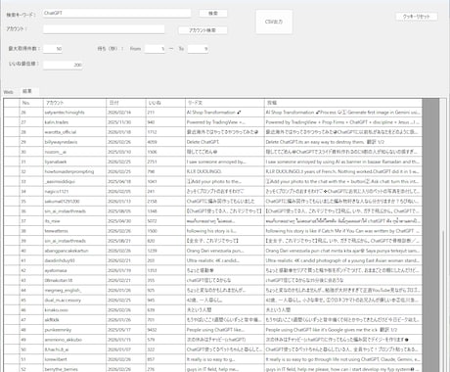
Task: Click lead text cell 'Delete ChatGPT.'
Action: (x=225, y=142)
